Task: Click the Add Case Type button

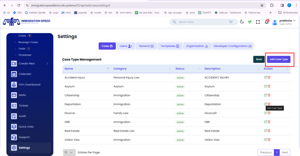Action: (x=279, y=59)
